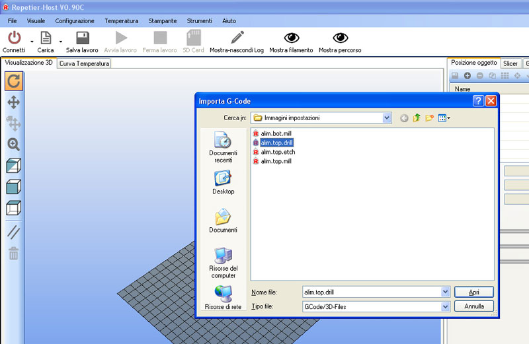Switch to Slicer tab
529x344 pixels.
[510, 63]
